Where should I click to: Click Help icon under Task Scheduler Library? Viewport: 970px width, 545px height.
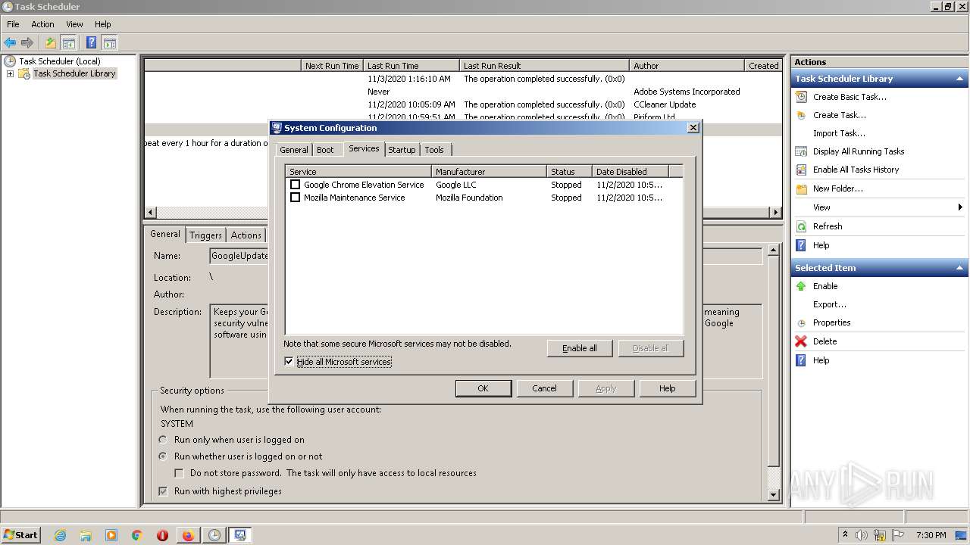point(801,245)
